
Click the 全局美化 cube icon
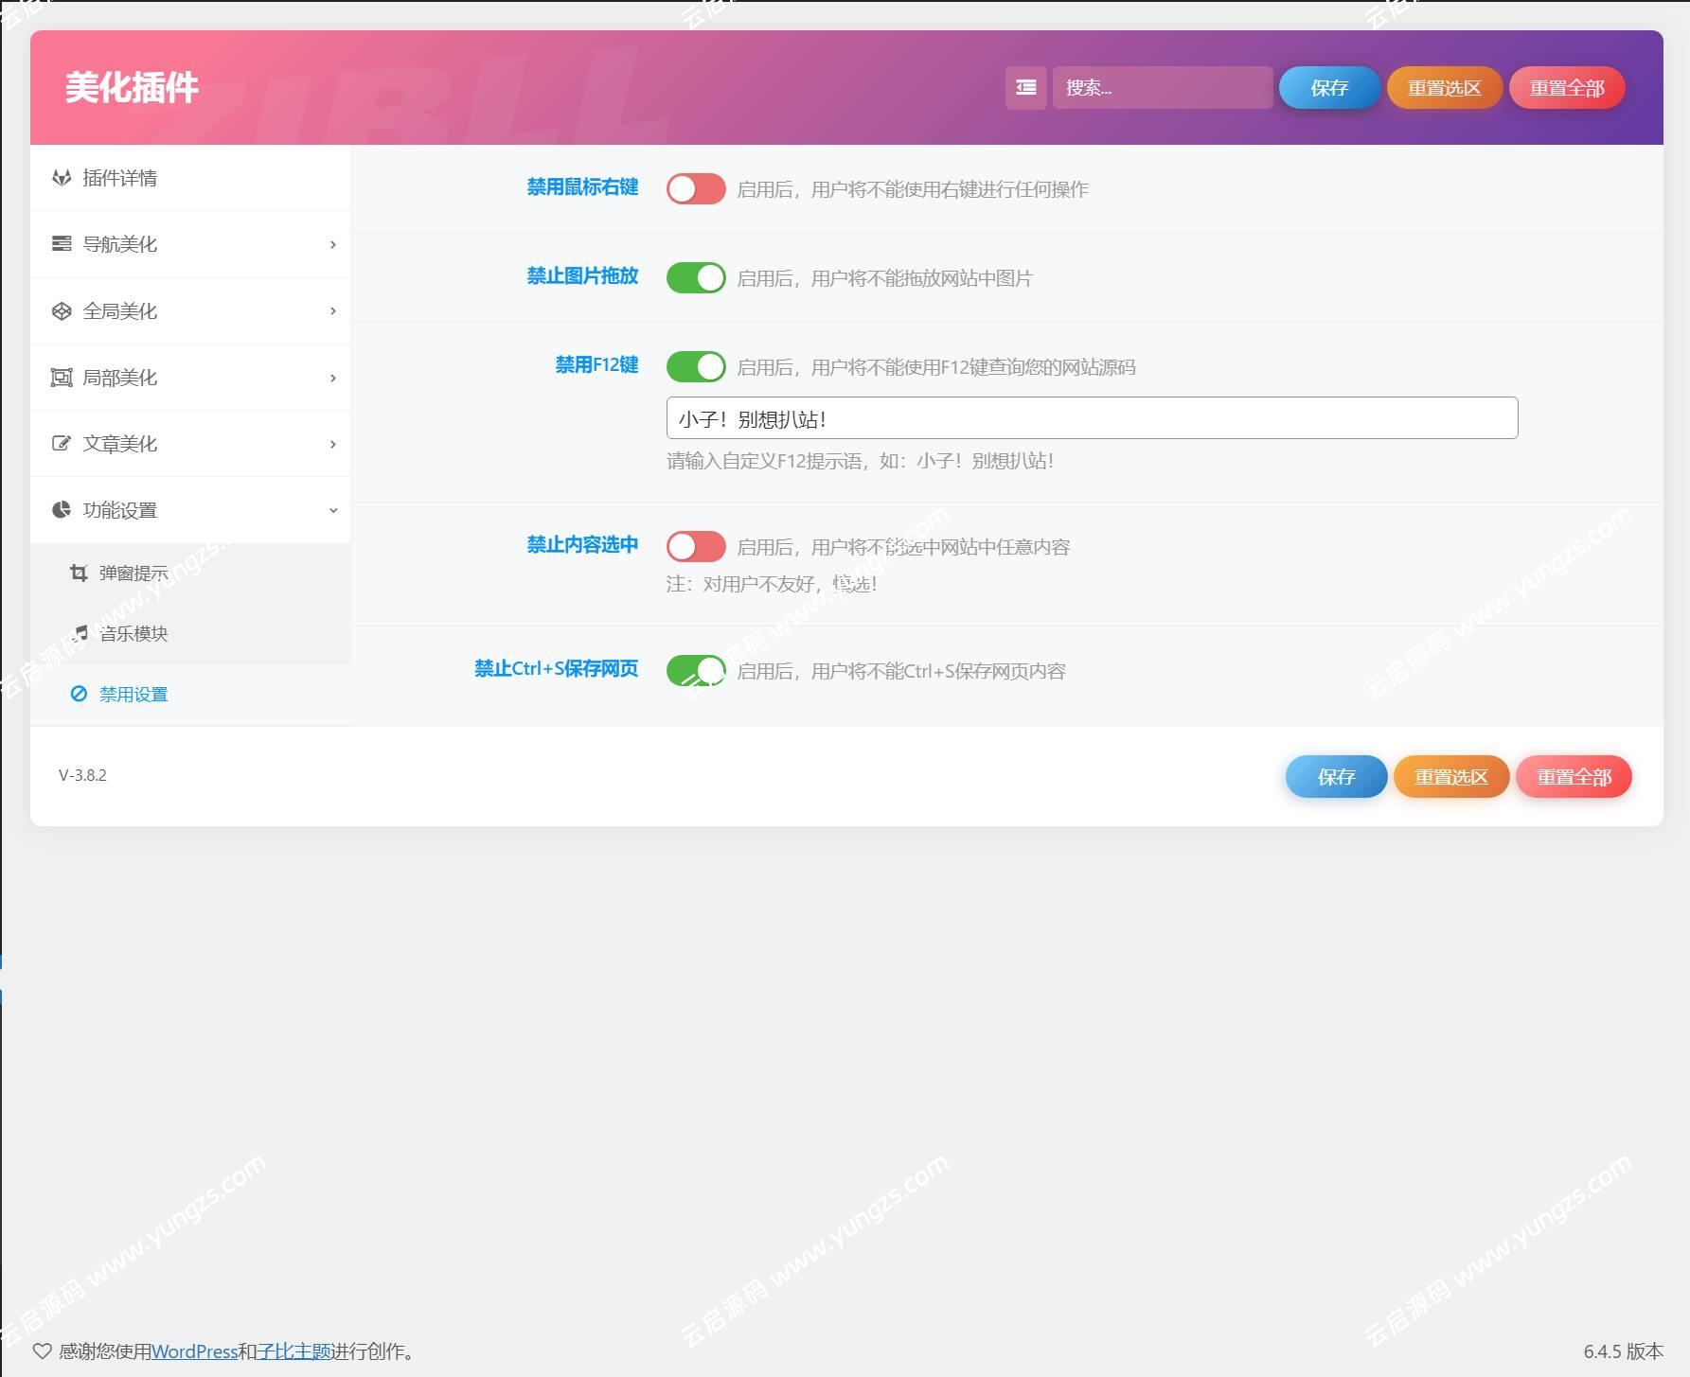tap(62, 311)
